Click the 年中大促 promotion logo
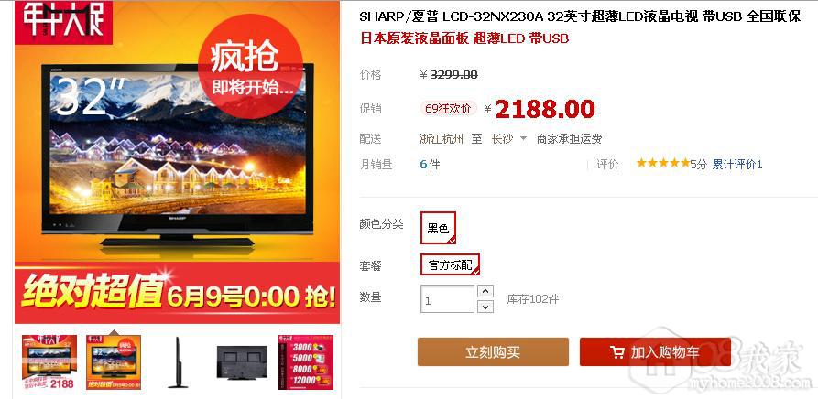Image resolution: width=818 pixels, height=399 pixels. pyautogui.click(x=63, y=22)
